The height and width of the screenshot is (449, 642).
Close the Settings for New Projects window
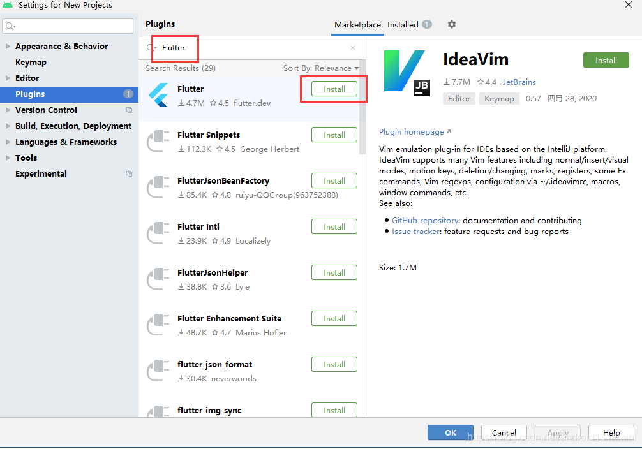coord(629,5)
